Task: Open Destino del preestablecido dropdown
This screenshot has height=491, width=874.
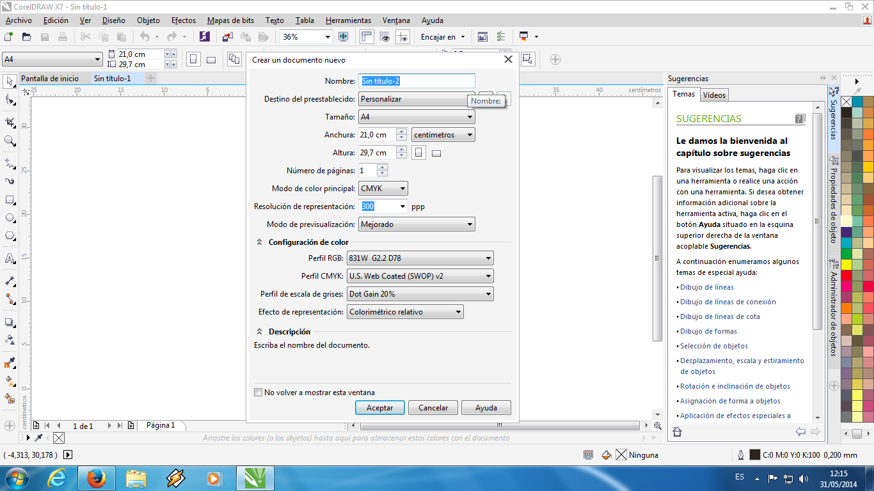Action: (x=417, y=99)
